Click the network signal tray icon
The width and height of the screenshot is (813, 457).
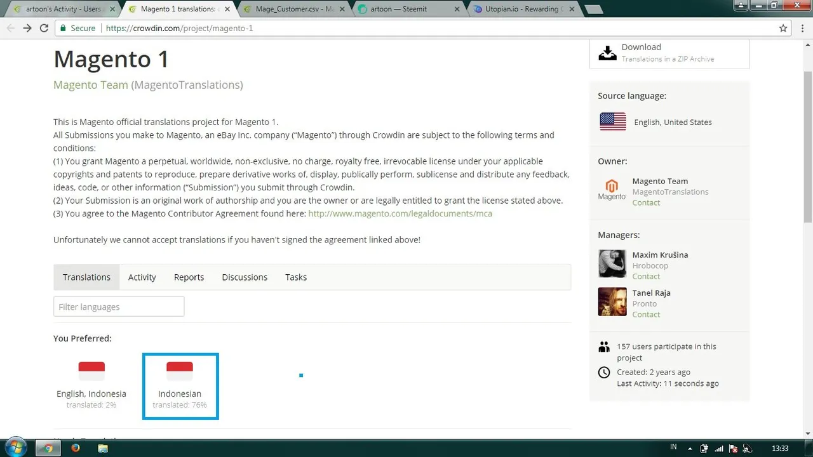tap(718, 448)
